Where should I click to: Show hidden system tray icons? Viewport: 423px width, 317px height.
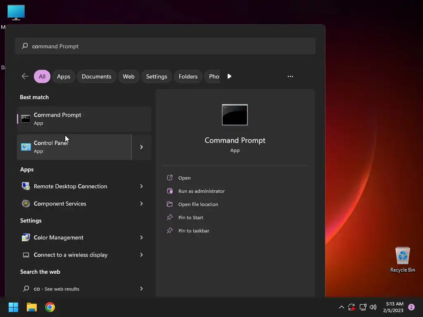pyautogui.click(x=341, y=307)
